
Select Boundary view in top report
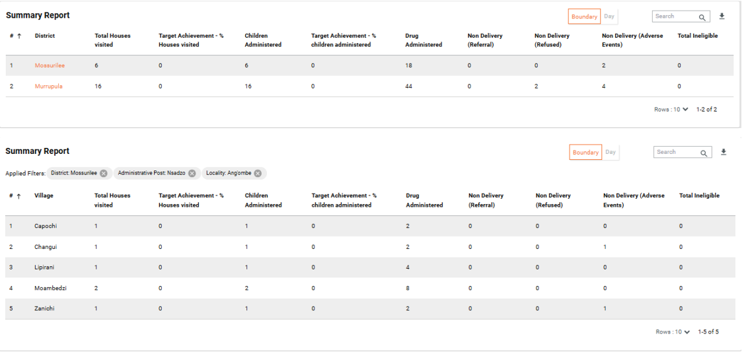tap(584, 17)
